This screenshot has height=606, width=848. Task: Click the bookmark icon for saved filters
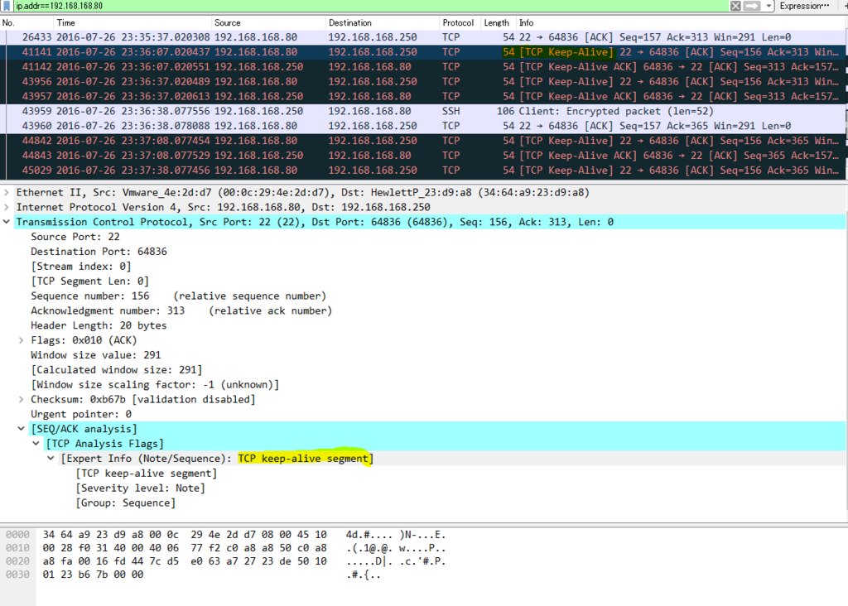(x=6, y=5)
